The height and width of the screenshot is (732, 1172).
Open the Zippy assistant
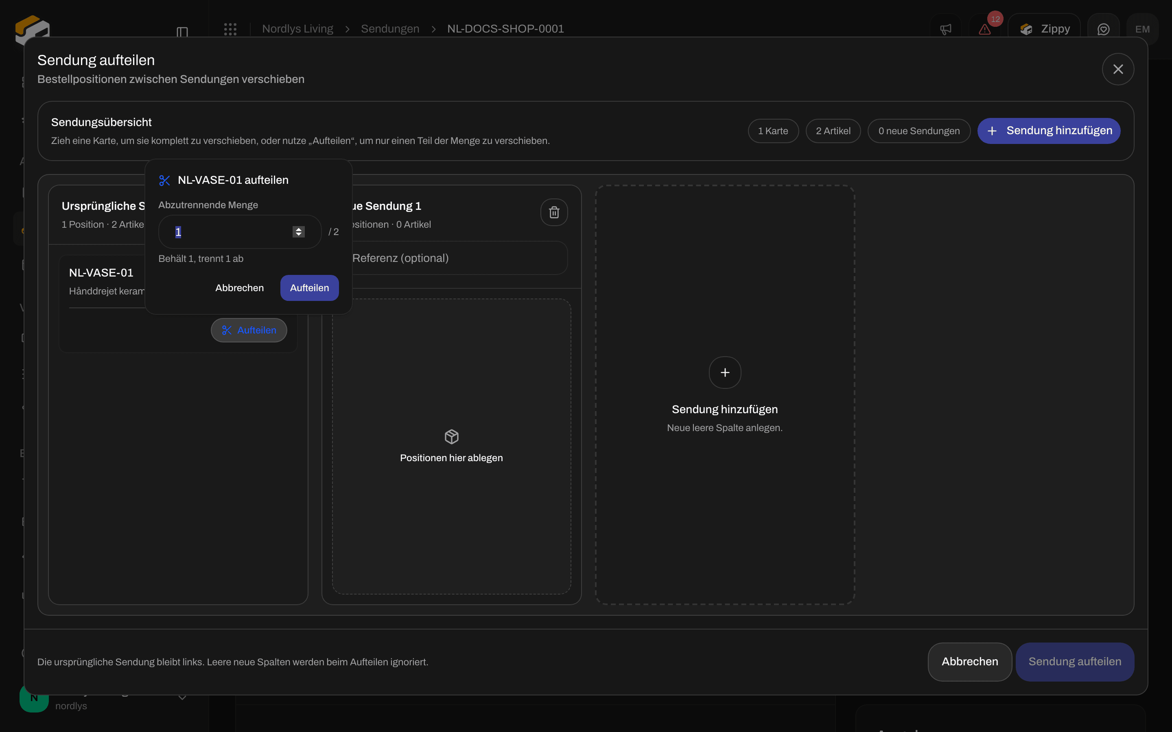tap(1044, 29)
